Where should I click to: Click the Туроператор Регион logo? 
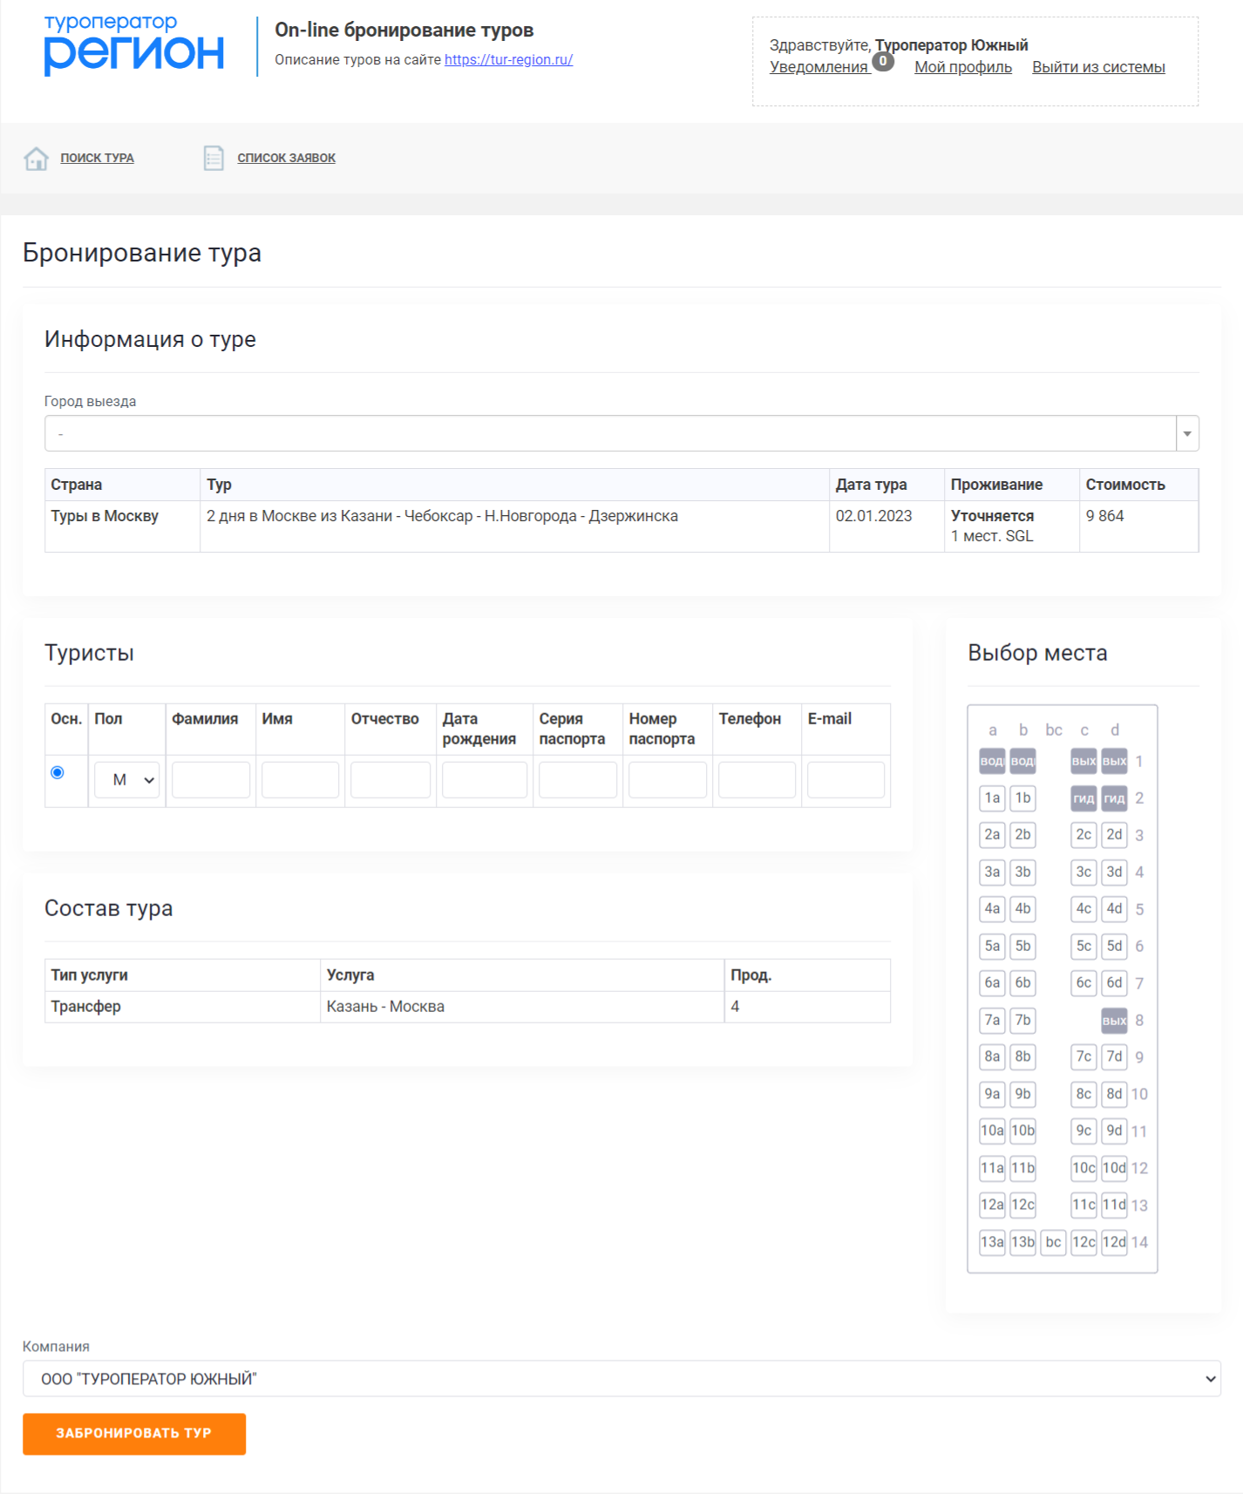tap(134, 45)
